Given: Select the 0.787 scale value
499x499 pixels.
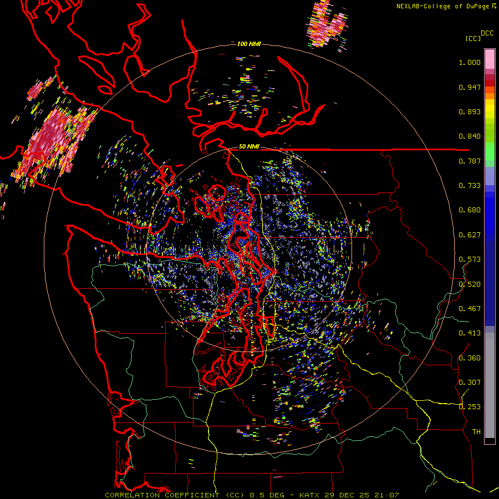Looking at the screenshot, I should [x=470, y=161].
